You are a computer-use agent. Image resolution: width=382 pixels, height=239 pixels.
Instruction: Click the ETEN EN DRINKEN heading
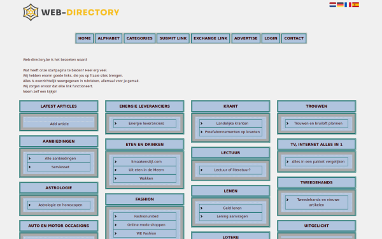(x=145, y=145)
